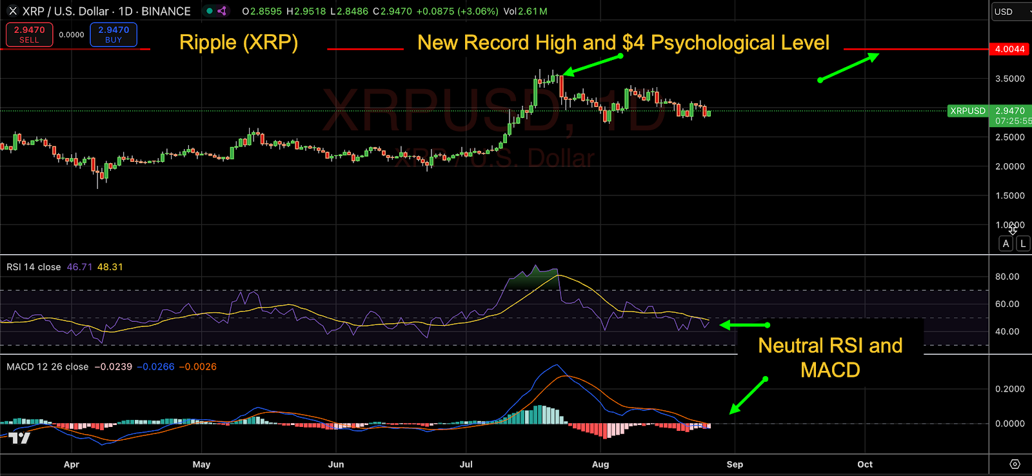Click the purple icon next to the status dot
The image size is (1032, 476).
pos(222,11)
